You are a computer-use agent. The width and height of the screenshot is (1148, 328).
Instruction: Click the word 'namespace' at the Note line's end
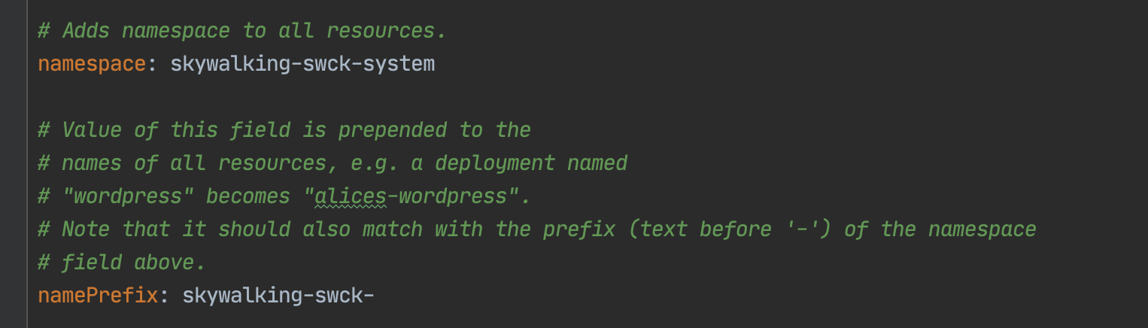pyautogui.click(x=982, y=229)
